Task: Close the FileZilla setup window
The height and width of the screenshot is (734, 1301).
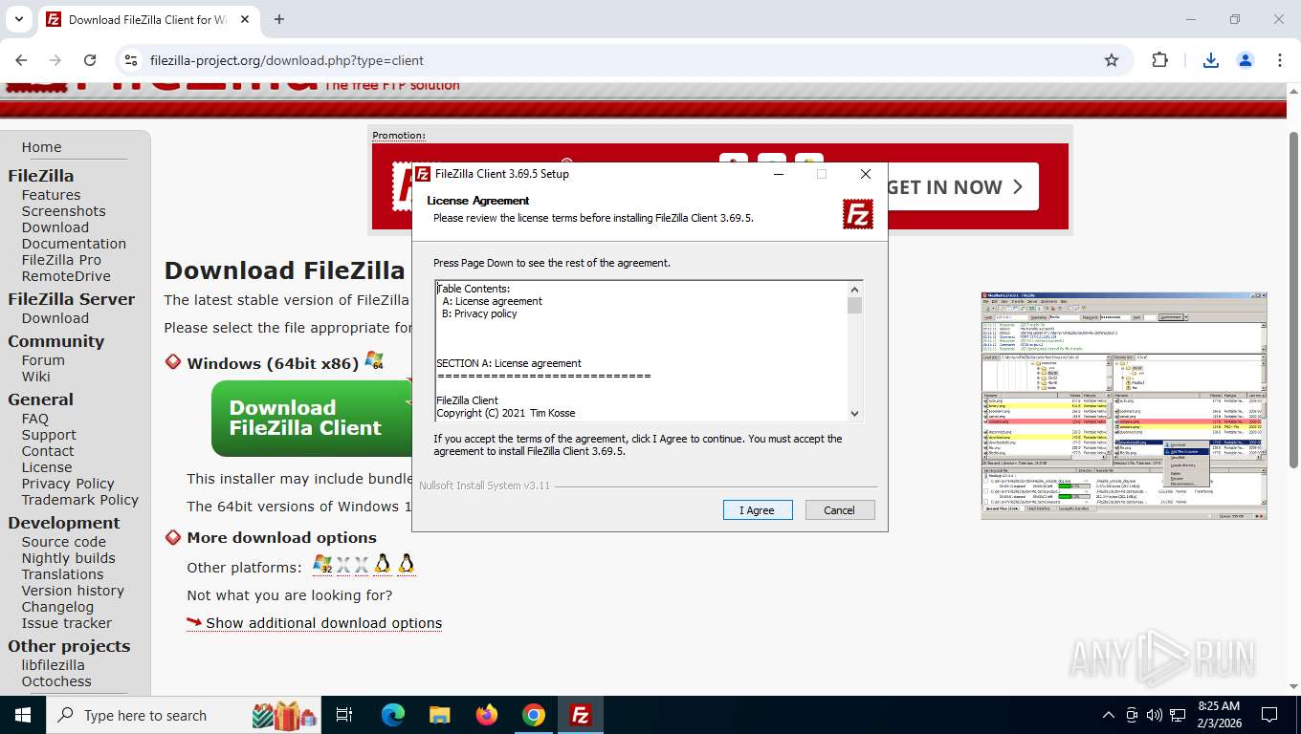Action: click(865, 174)
